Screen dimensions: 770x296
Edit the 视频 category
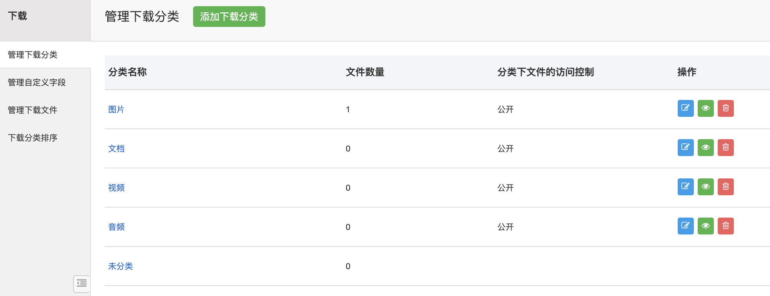point(685,187)
